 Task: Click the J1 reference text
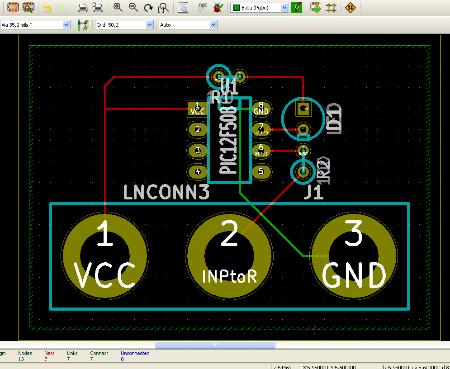click(x=314, y=192)
